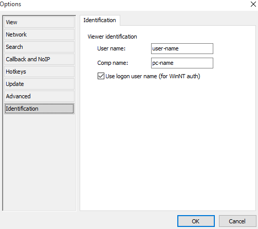Click the User name input field
The height and width of the screenshot is (229, 258).
[182, 48]
